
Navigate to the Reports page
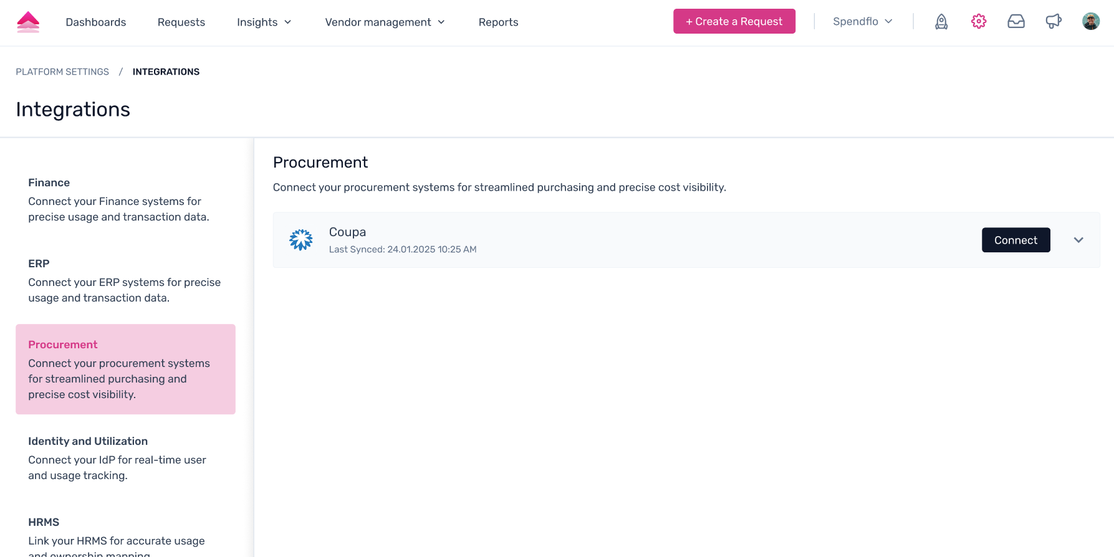click(498, 22)
